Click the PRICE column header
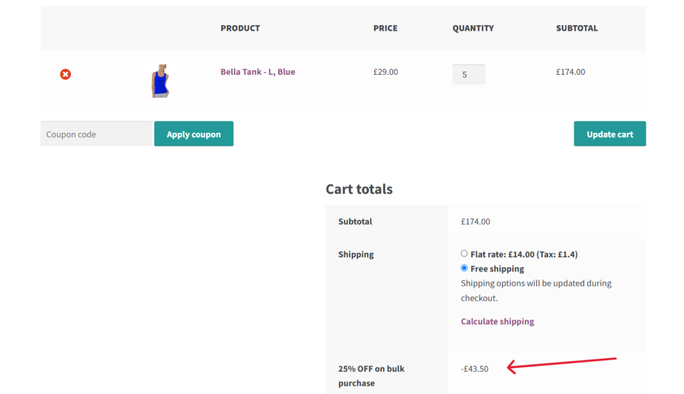This screenshot has height=394, width=684. [385, 28]
